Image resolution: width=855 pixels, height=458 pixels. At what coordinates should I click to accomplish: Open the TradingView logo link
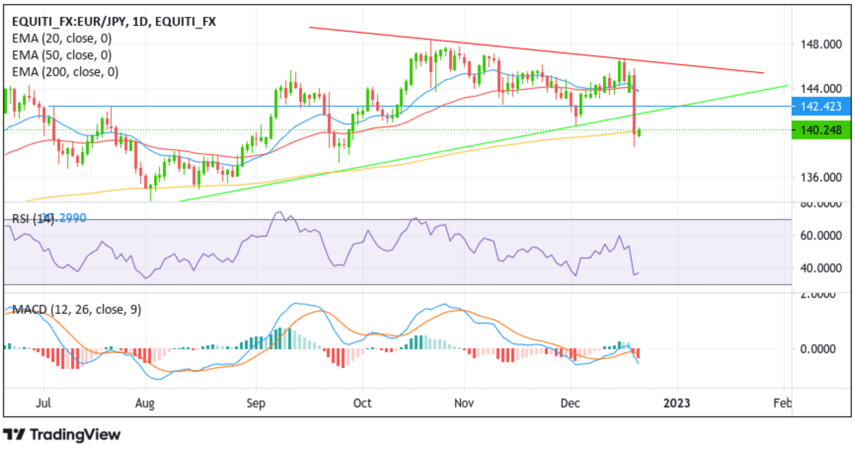click(x=62, y=435)
